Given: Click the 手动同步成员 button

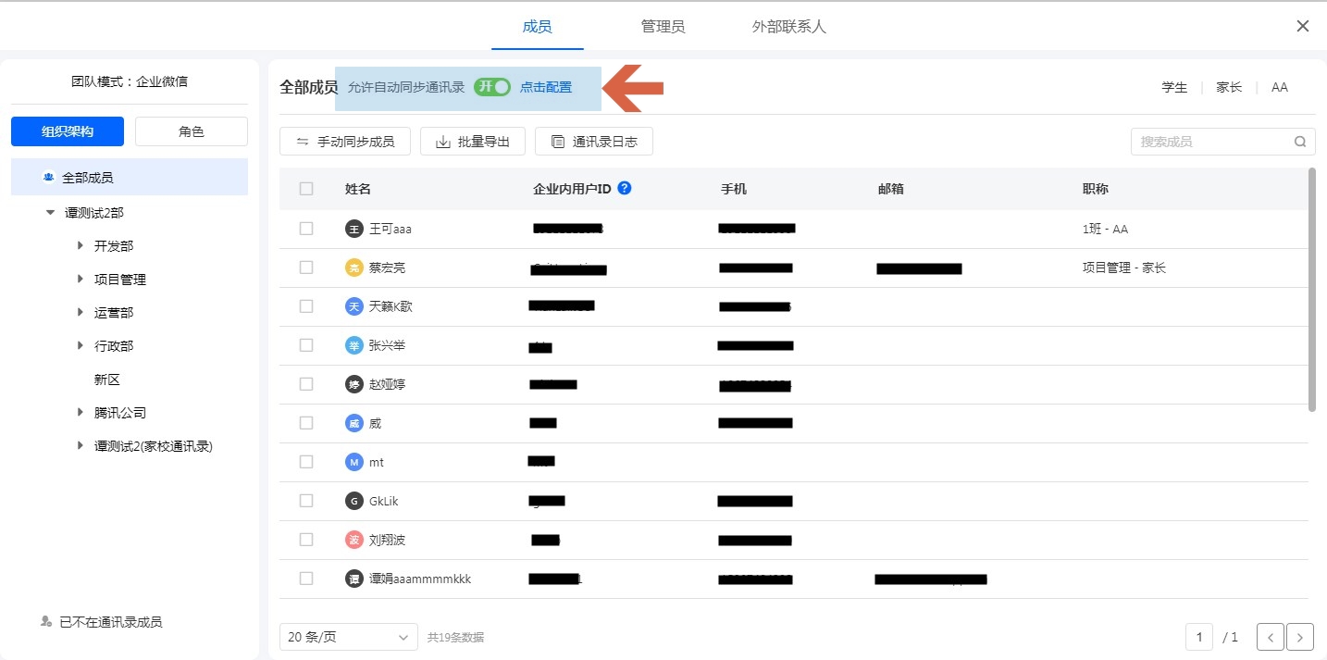Looking at the screenshot, I should point(345,142).
